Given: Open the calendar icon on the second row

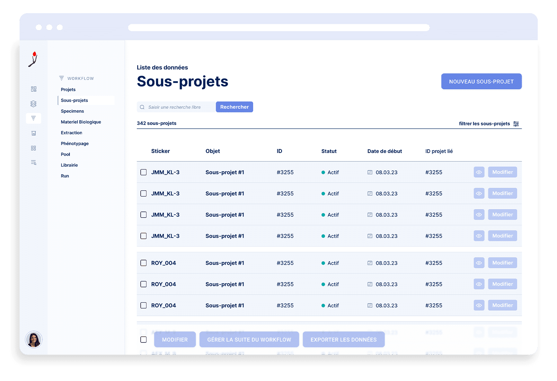Looking at the screenshot, I should tap(370, 193).
